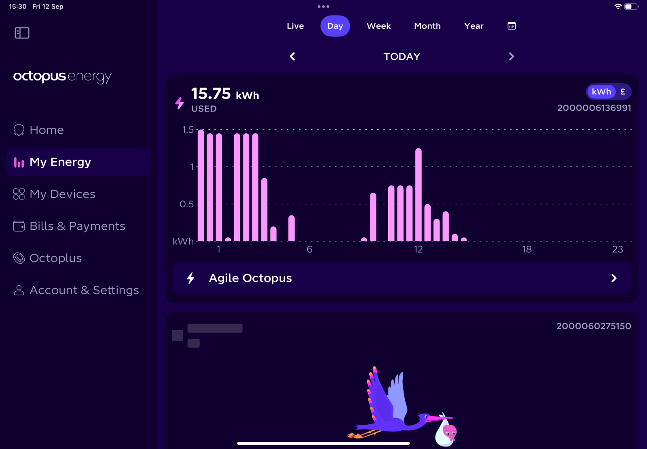Tap the first usage bar in chart
The height and width of the screenshot is (449, 647).
(x=201, y=186)
